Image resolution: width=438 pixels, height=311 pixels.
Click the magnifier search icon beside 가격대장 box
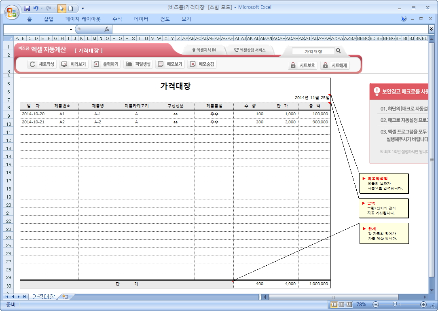click(x=339, y=51)
